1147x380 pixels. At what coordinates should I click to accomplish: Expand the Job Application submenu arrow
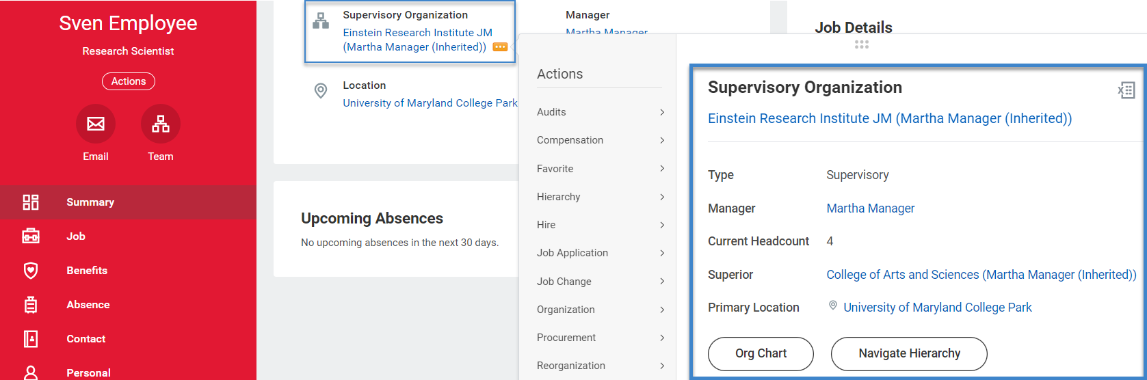tap(662, 253)
